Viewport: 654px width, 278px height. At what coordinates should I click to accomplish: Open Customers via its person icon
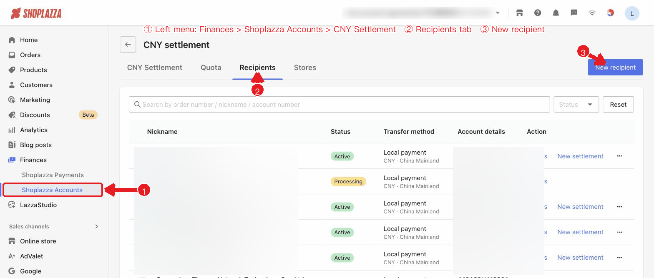pos(12,85)
